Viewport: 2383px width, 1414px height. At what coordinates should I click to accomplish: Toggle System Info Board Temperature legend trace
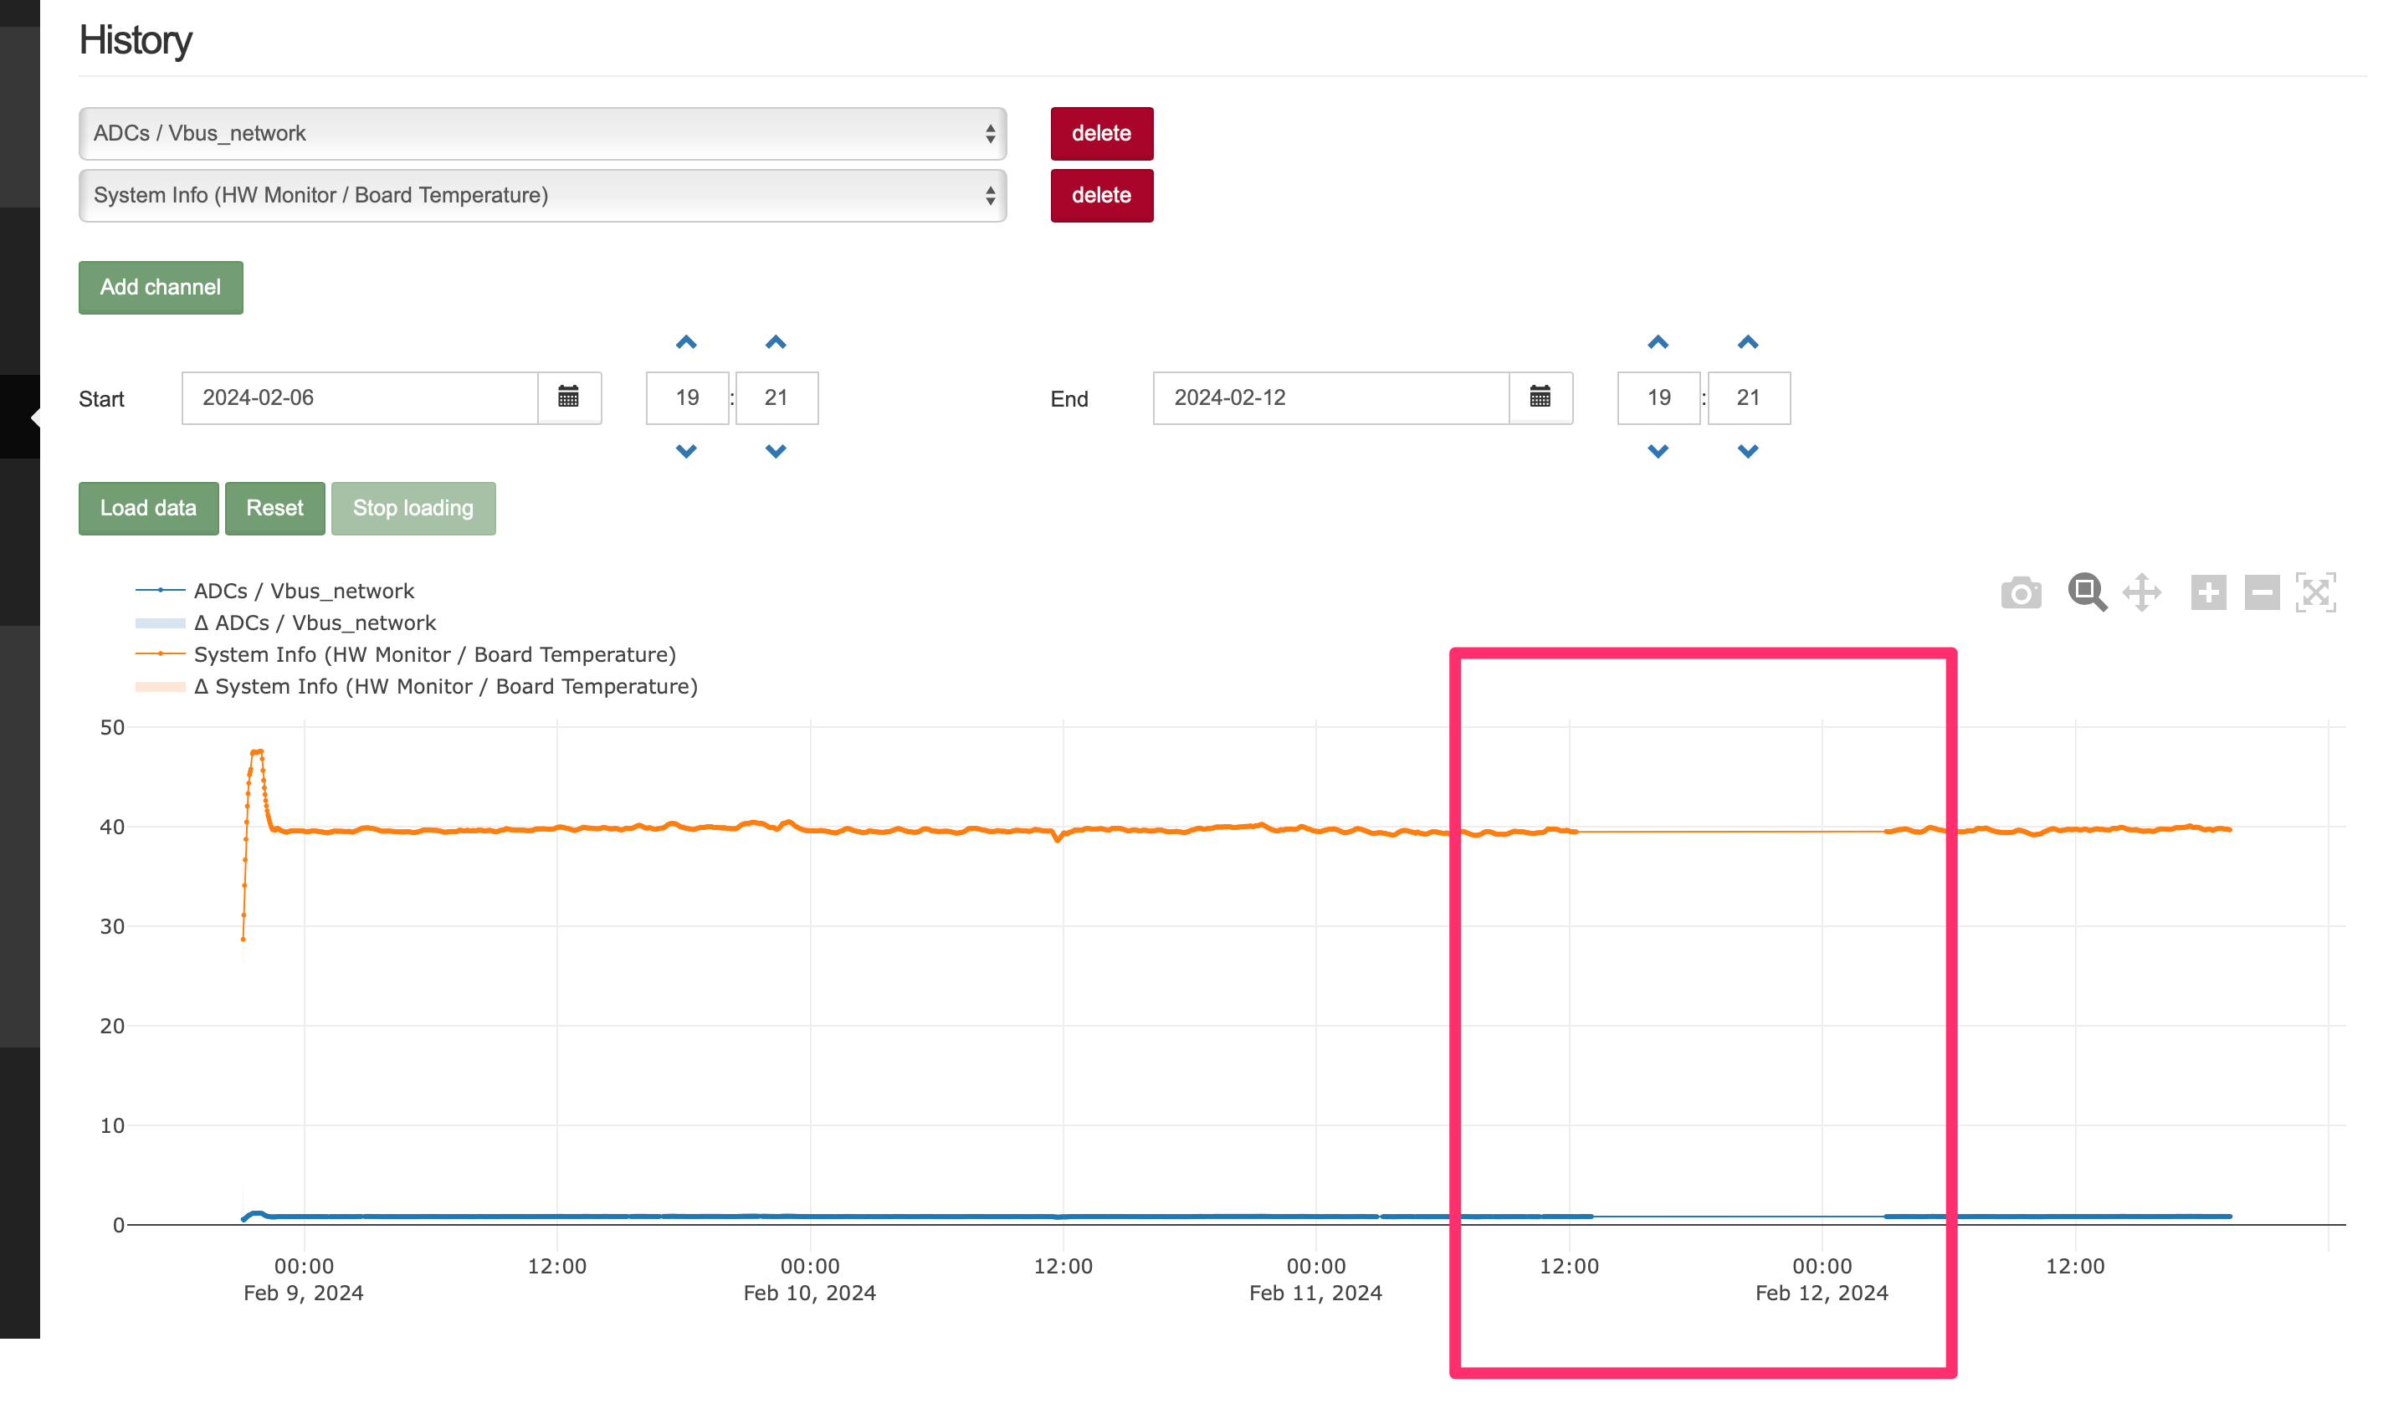pos(406,654)
